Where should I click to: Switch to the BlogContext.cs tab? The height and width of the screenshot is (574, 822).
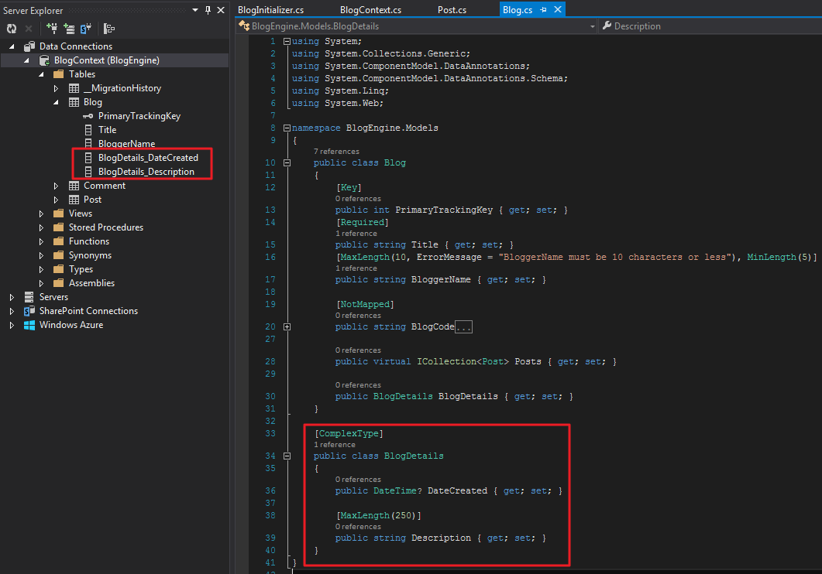tap(370, 10)
